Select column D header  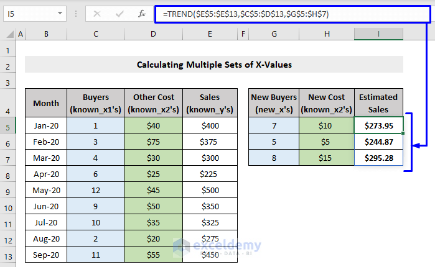(154, 34)
